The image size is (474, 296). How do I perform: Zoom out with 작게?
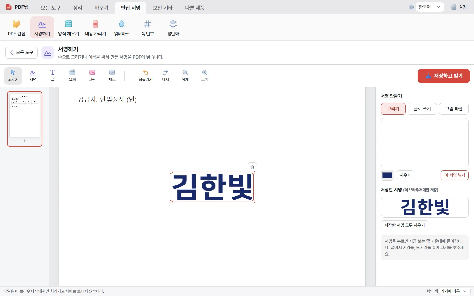185,76
